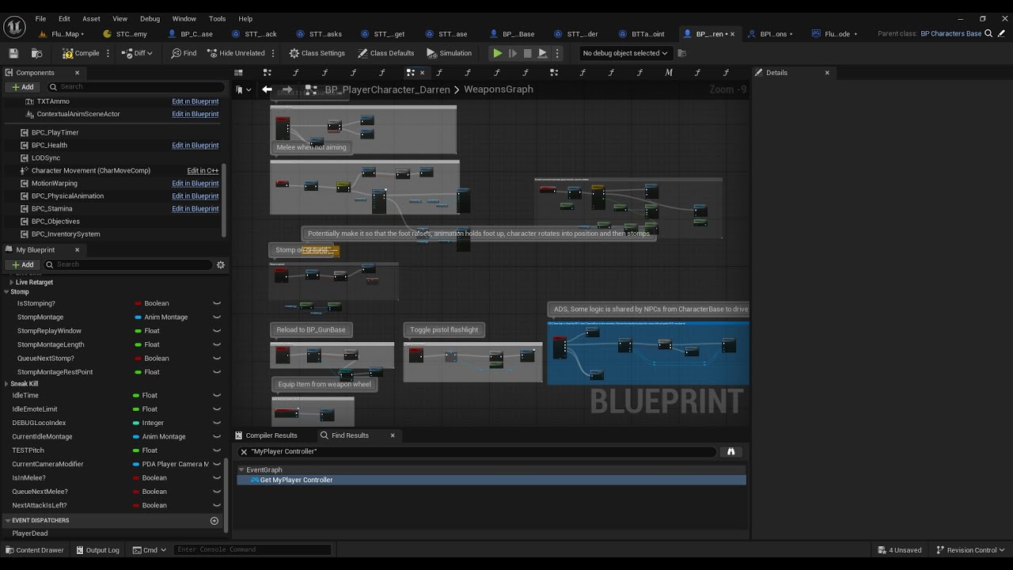Image resolution: width=1013 pixels, height=570 pixels.
Task: Open Class Defaults
Action: point(386,53)
